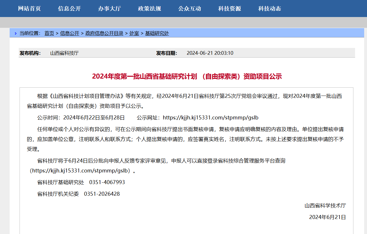
Task: Click the 公示网址 URL in the announcement
Action: (211, 117)
